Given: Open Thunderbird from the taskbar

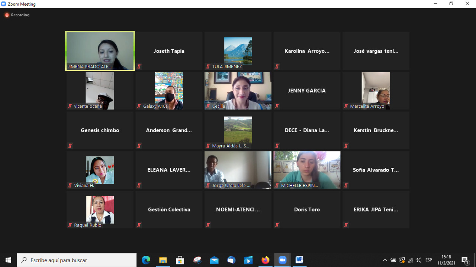Looking at the screenshot, I should tap(231, 260).
